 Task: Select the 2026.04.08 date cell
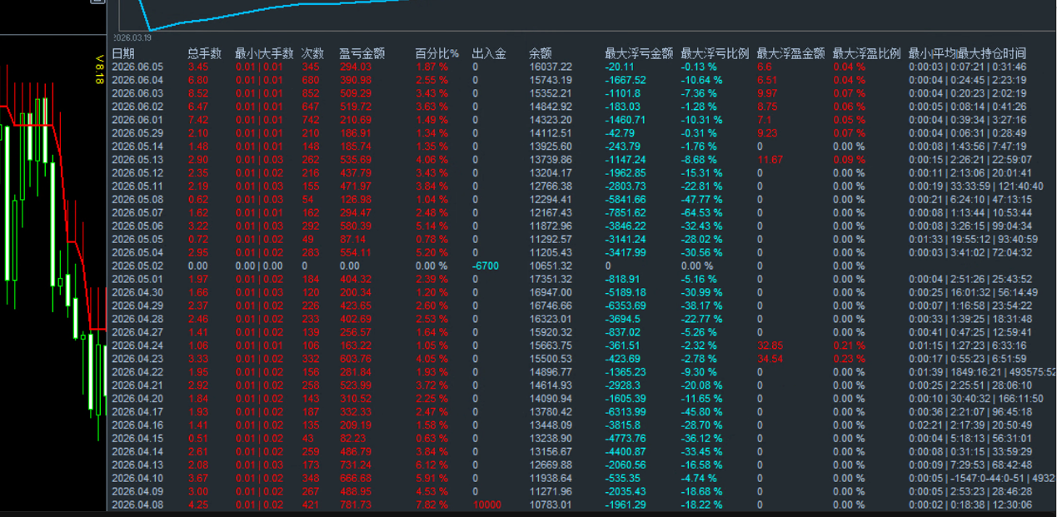[x=137, y=505]
